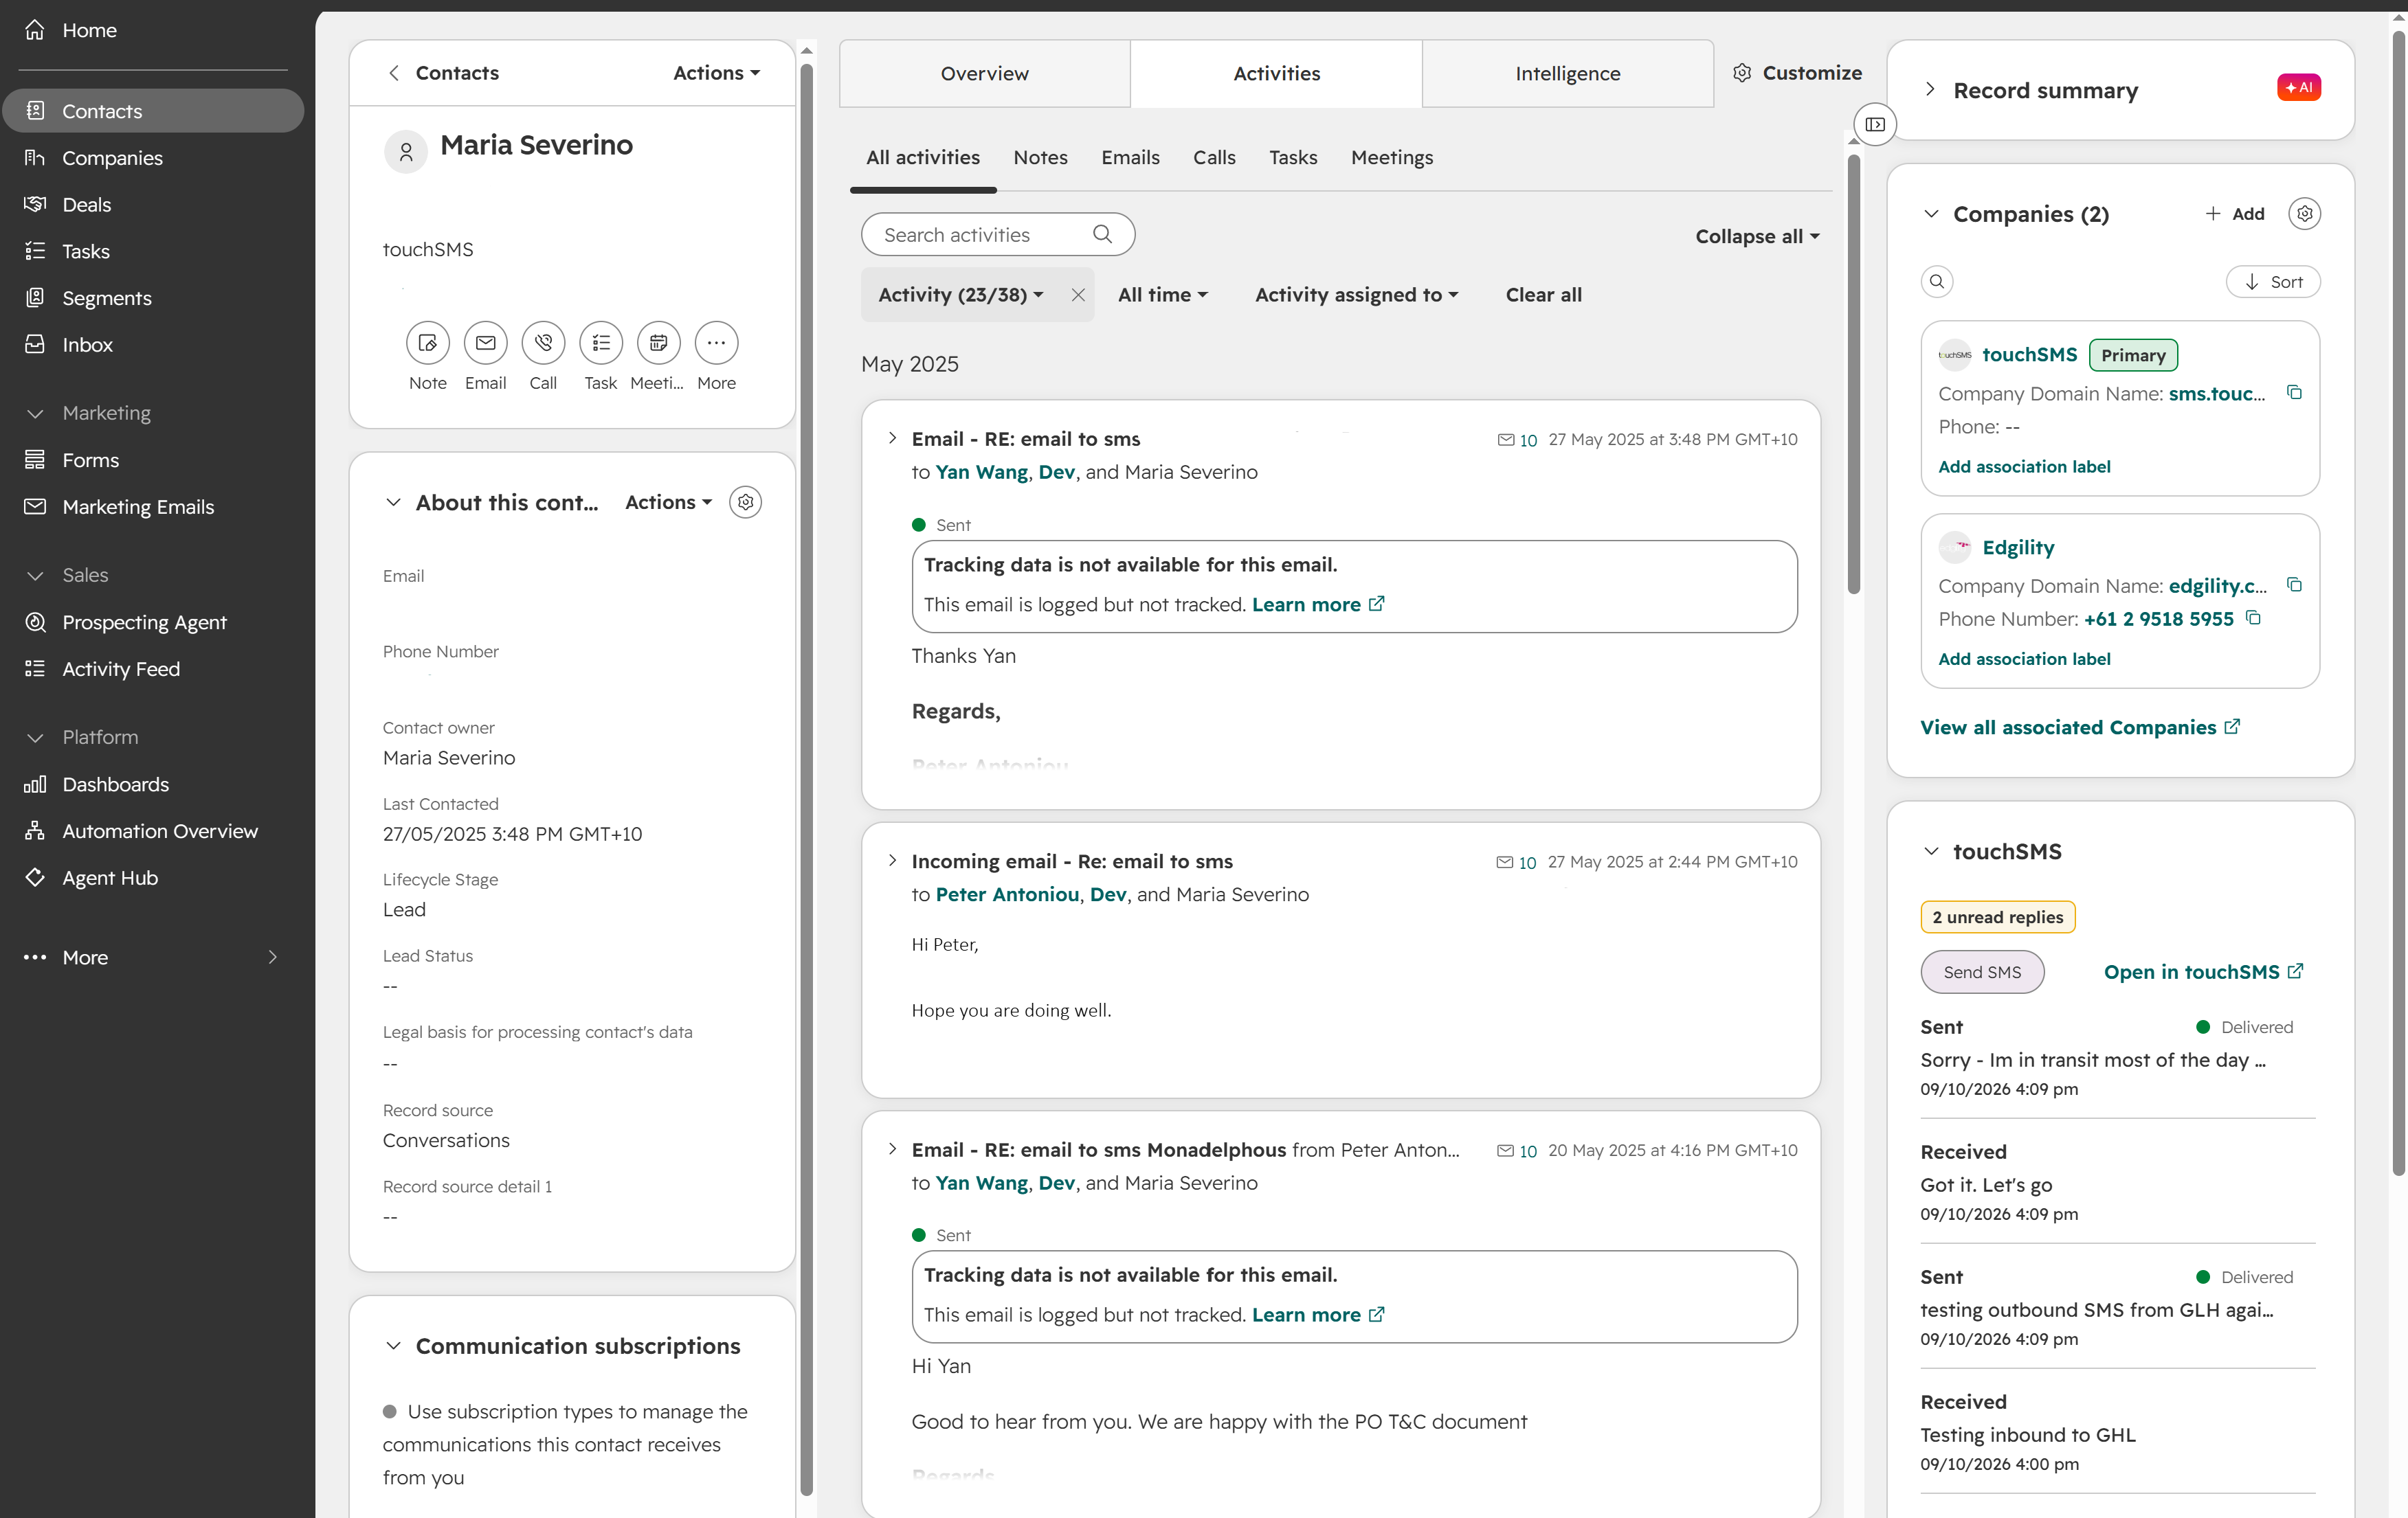Open Prospecting Agent in the sidebar
The height and width of the screenshot is (1518, 2408).
coord(144,622)
